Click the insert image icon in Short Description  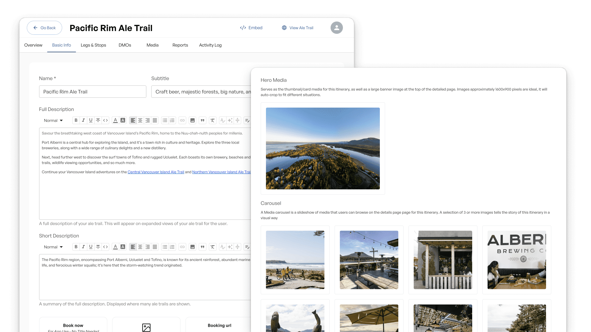coord(192,247)
